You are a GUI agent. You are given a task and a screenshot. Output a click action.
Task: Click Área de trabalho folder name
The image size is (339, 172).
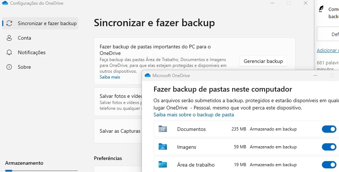(x=196, y=165)
